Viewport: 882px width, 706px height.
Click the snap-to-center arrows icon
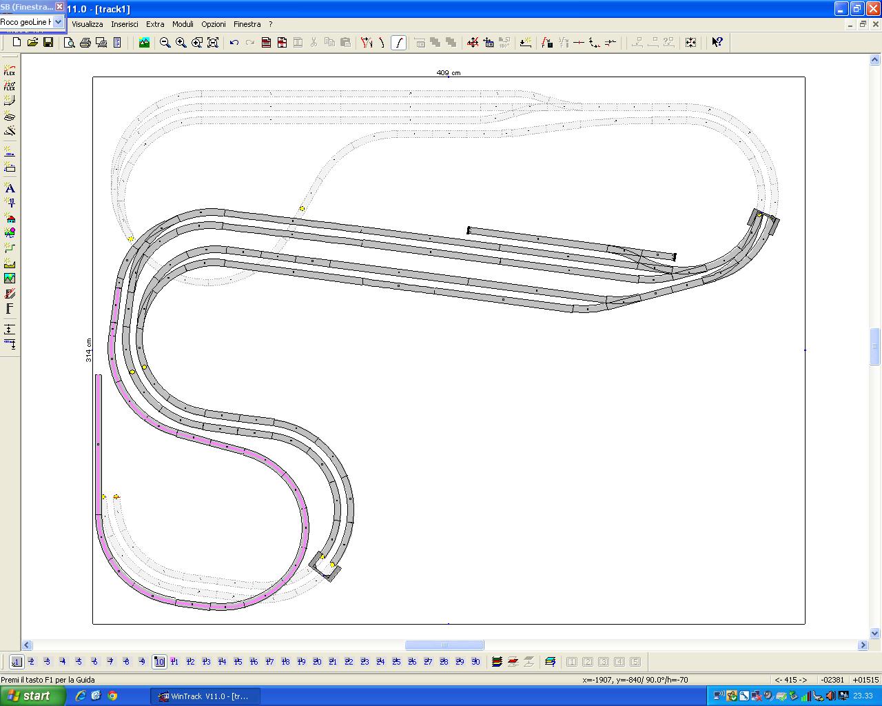click(x=690, y=42)
